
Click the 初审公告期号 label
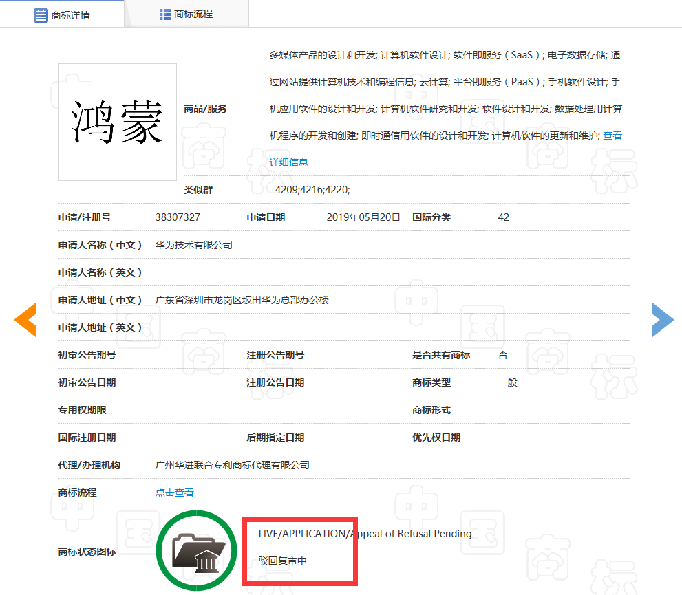(x=87, y=355)
